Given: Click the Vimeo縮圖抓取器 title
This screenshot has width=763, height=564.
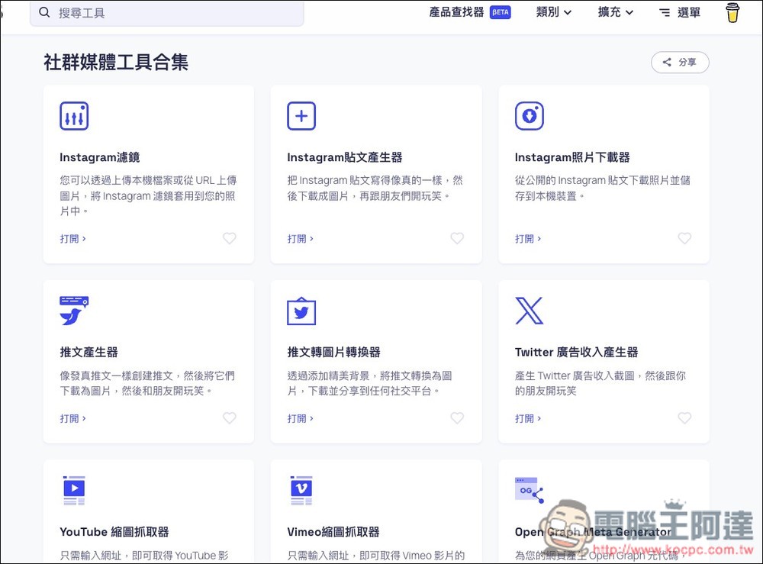Looking at the screenshot, I should click(x=333, y=533).
